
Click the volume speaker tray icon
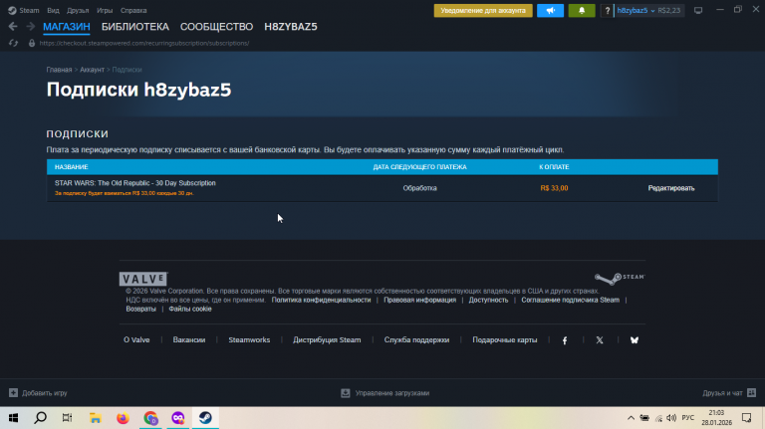[671, 418]
